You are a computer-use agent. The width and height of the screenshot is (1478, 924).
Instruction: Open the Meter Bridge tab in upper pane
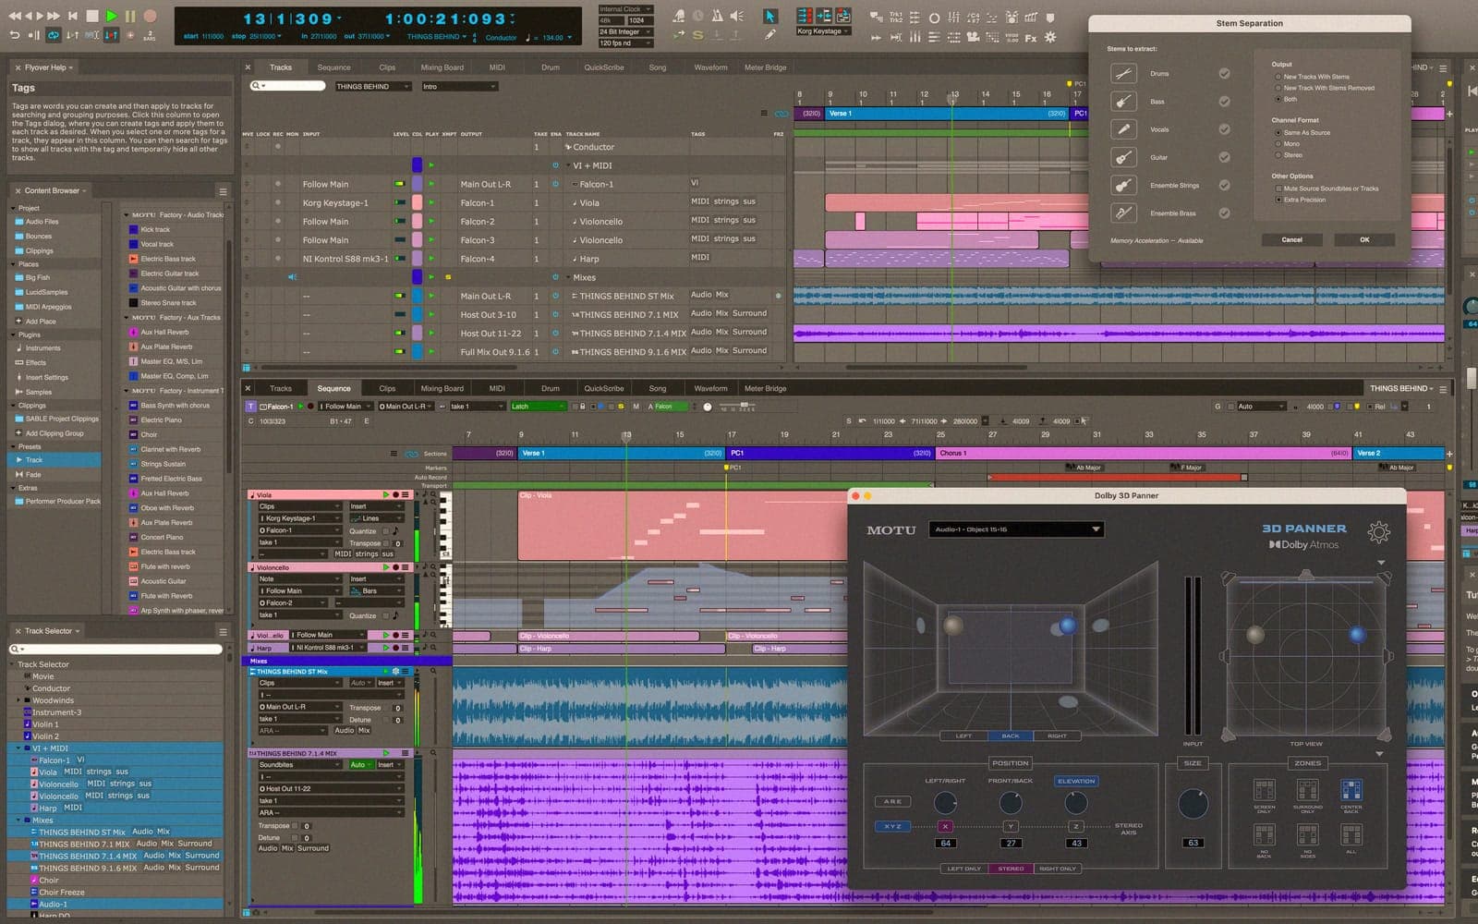(x=765, y=67)
